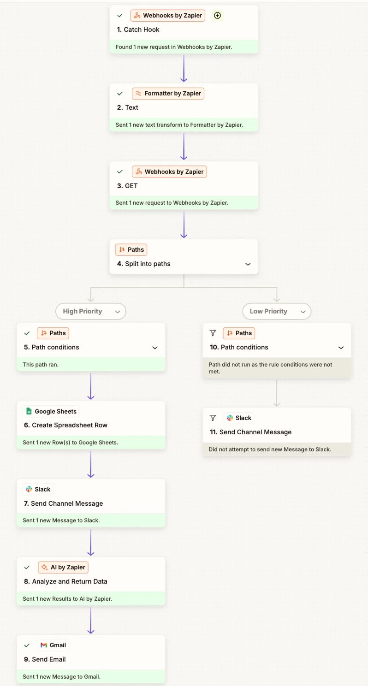Click the checkmark on step 5 Path conditions
Viewport: 368px width, 686px height.
click(27, 333)
